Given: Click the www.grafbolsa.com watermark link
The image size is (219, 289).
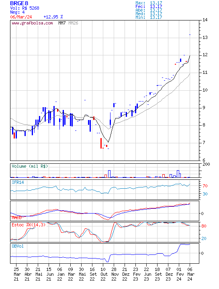Looking at the screenshot, I should [x=32, y=23].
